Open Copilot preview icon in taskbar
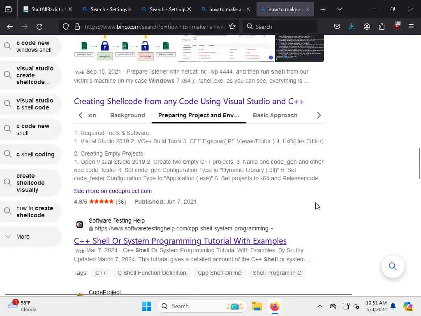The width and height of the screenshot is (421, 316). [x=408, y=306]
